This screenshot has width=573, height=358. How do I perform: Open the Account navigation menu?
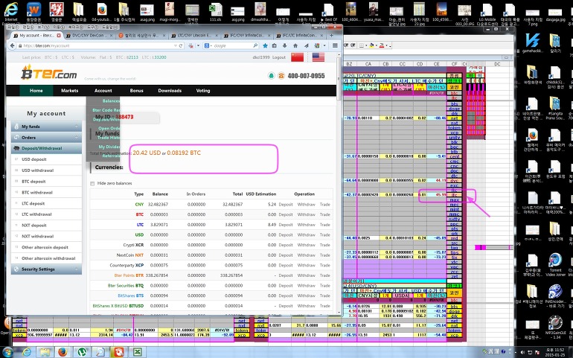(x=103, y=91)
